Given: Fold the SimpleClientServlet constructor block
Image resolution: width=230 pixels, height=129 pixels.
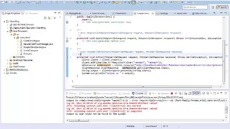Looking at the screenshot, I should pos(70,17).
